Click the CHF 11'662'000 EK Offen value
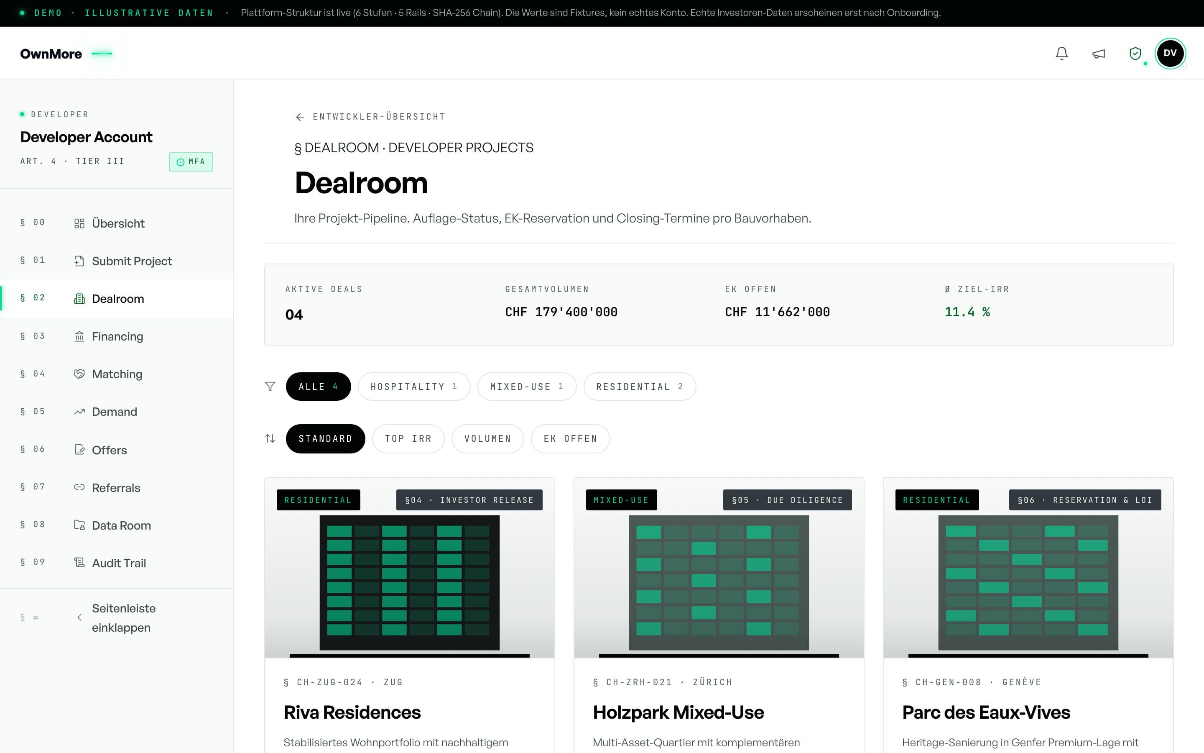Screen dimensions: 1204x753 (777, 312)
